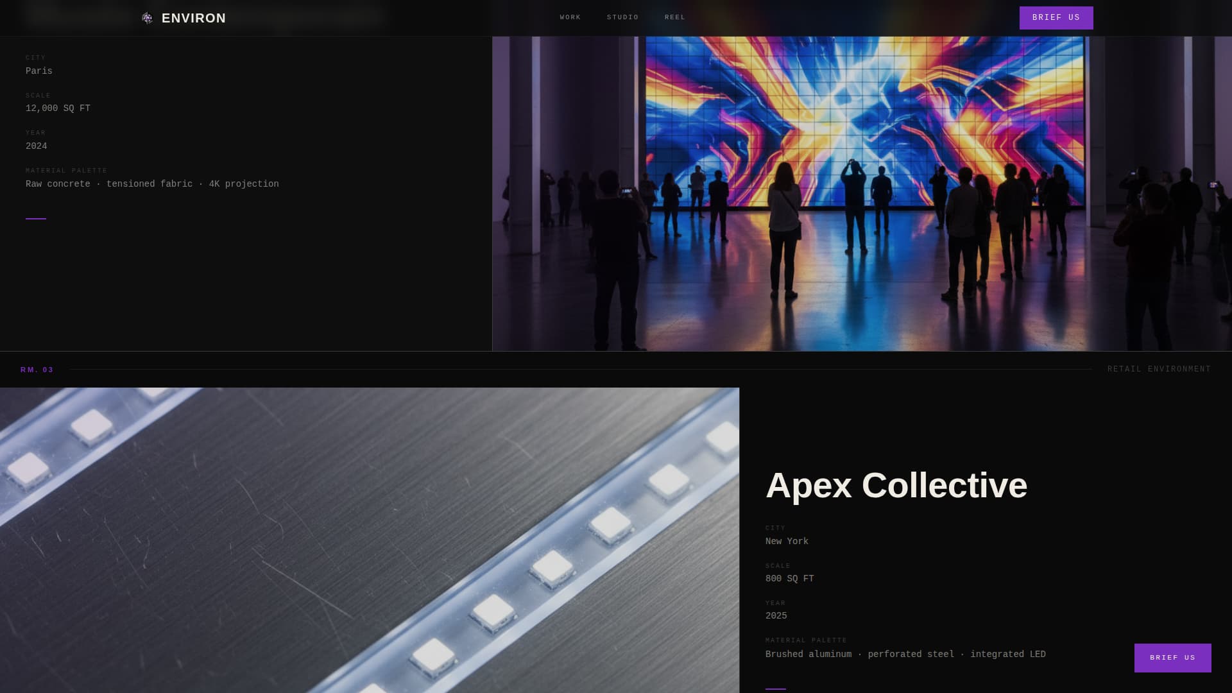Click the header Brief Us button
Image resolution: width=1232 pixels, height=693 pixels.
click(x=1056, y=18)
